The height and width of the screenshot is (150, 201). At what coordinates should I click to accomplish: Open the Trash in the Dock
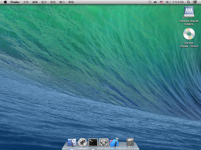pos(130,142)
